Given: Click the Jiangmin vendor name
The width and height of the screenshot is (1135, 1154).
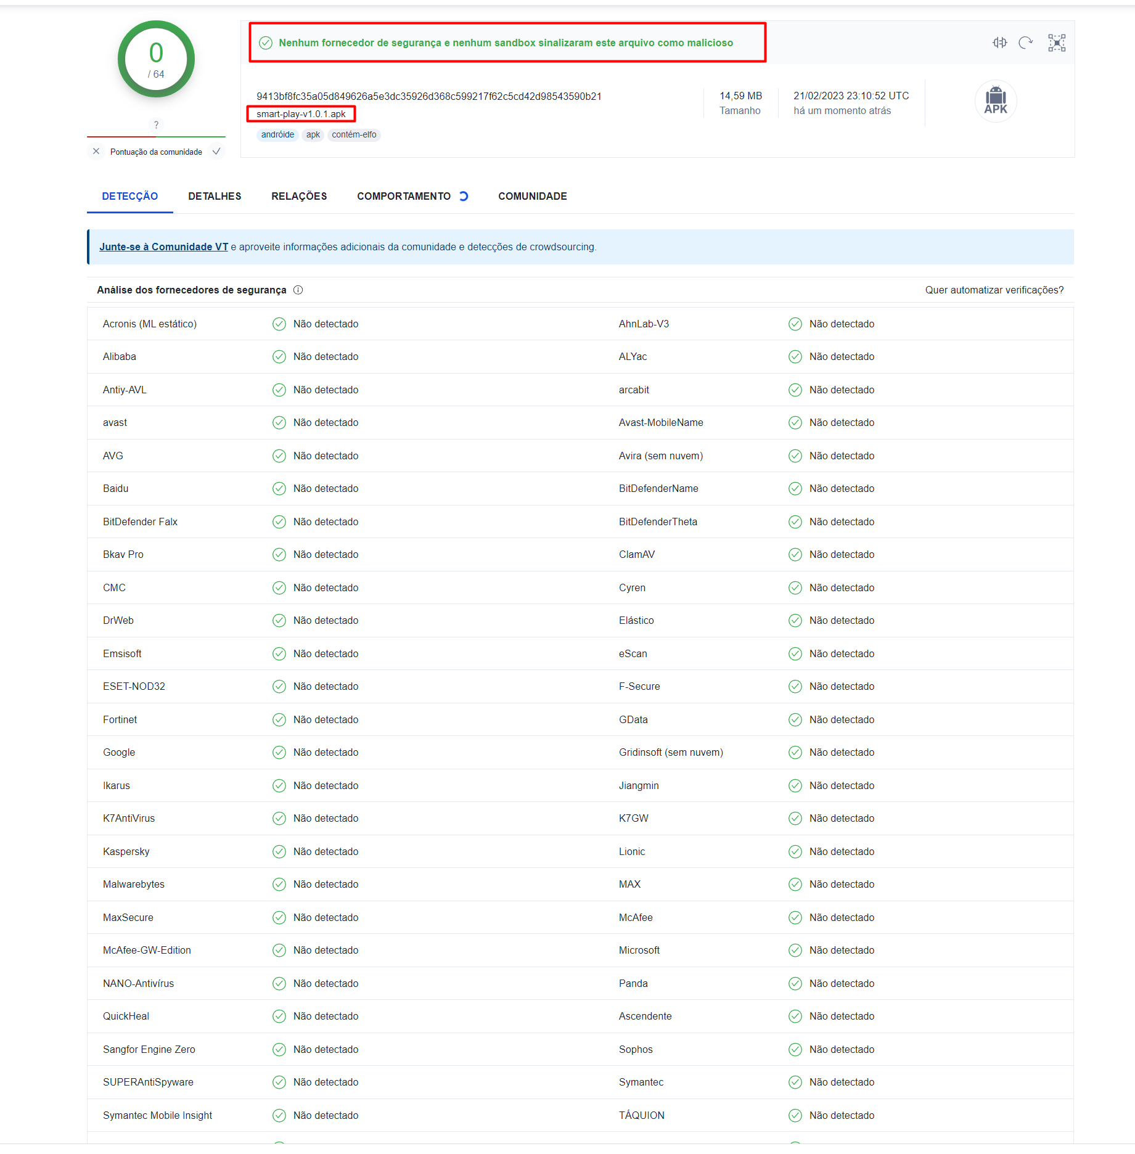Looking at the screenshot, I should click(639, 785).
